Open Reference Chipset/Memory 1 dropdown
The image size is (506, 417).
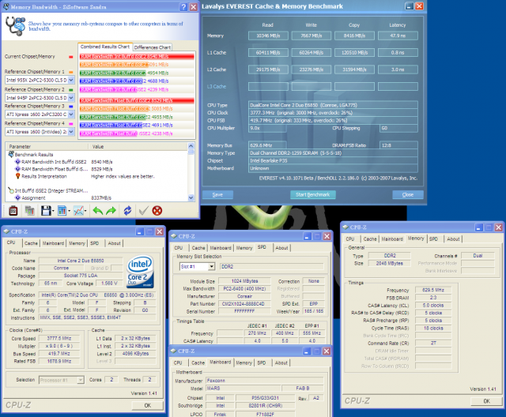(71, 80)
